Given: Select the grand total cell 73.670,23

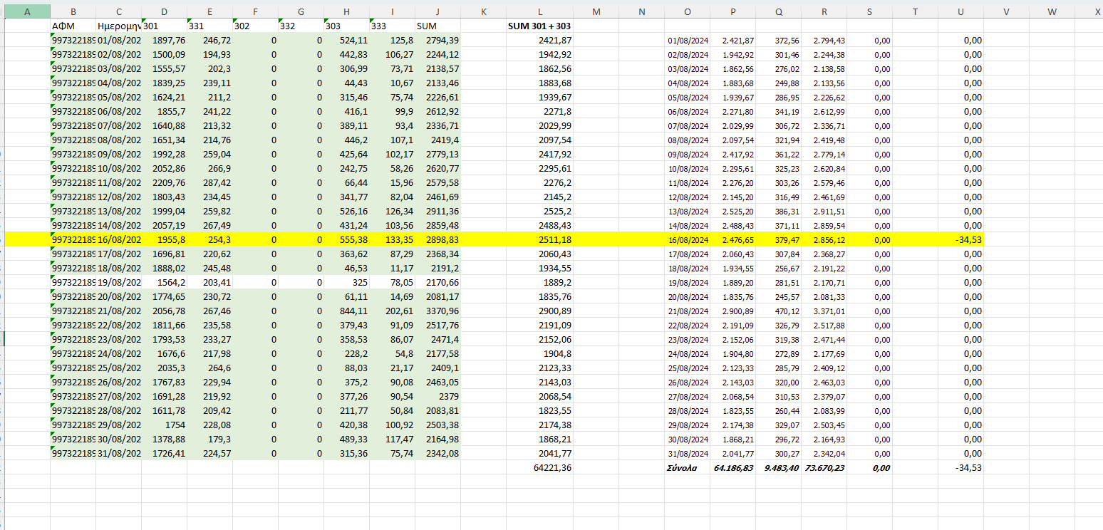Looking at the screenshot, I should pyautogui.click(x=824, y=468).
